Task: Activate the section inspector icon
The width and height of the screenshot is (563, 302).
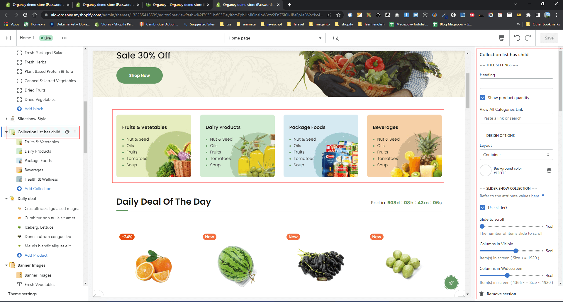Action: 336,38
